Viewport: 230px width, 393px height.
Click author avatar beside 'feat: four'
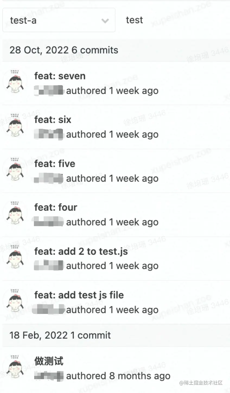(x=15, y=213)
